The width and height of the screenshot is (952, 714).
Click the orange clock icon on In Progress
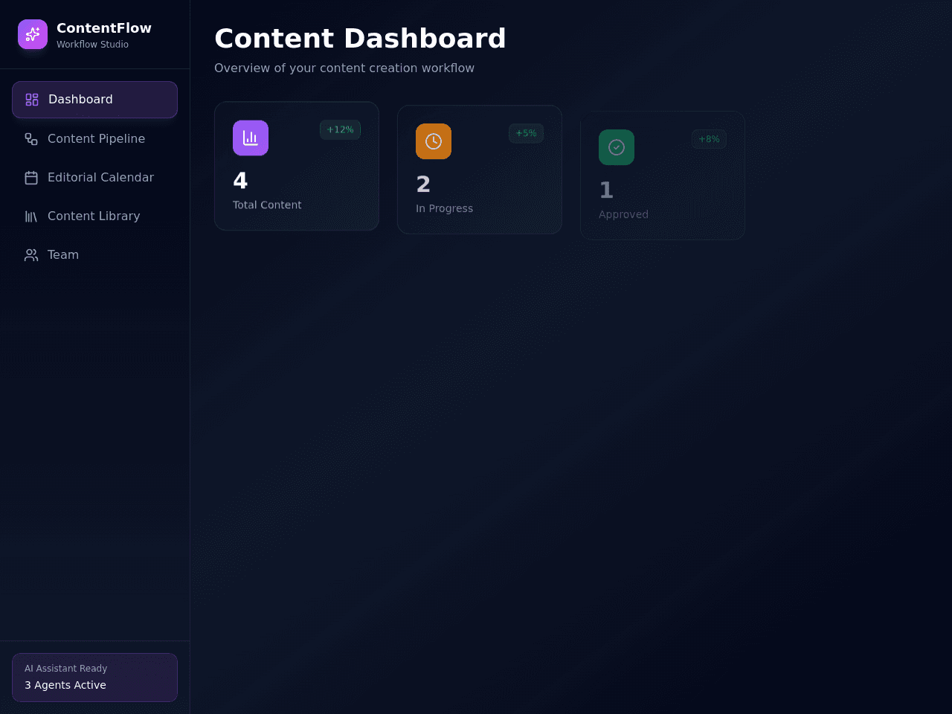(434, 141)
